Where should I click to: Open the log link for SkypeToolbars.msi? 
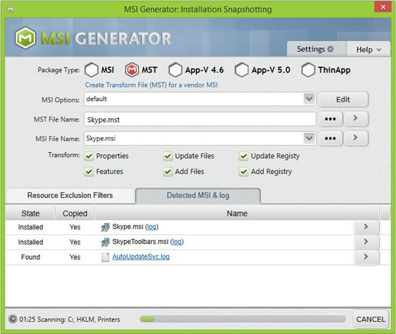[x=177, y=242]
